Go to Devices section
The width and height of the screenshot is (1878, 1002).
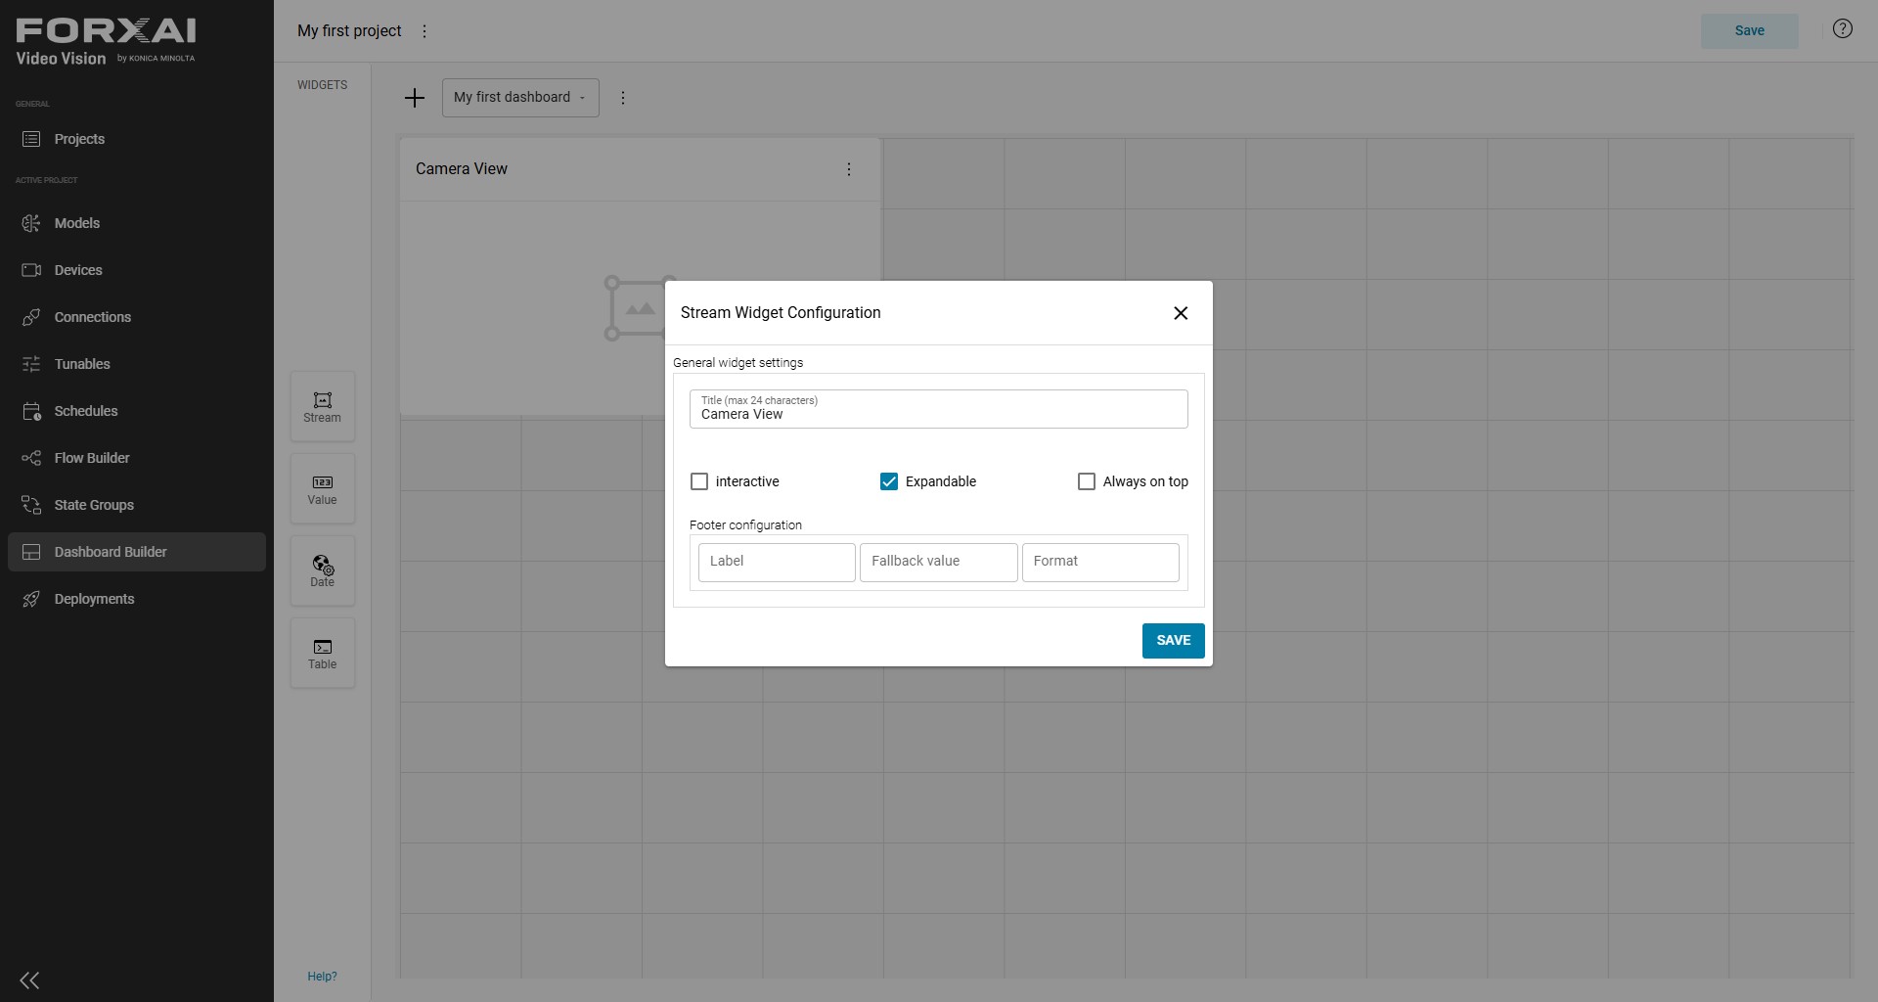137,270
